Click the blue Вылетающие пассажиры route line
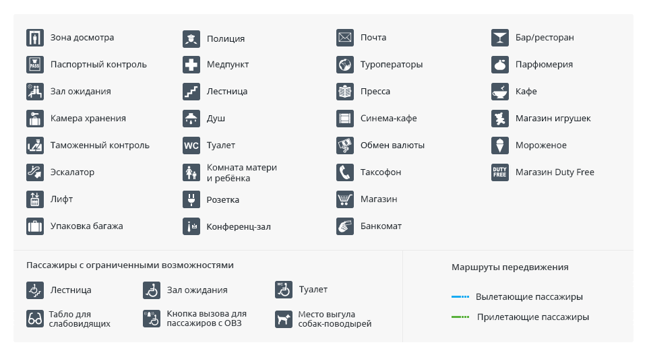Image resolution: width=647 pixels, height=355 pixels. coord(460,296)
